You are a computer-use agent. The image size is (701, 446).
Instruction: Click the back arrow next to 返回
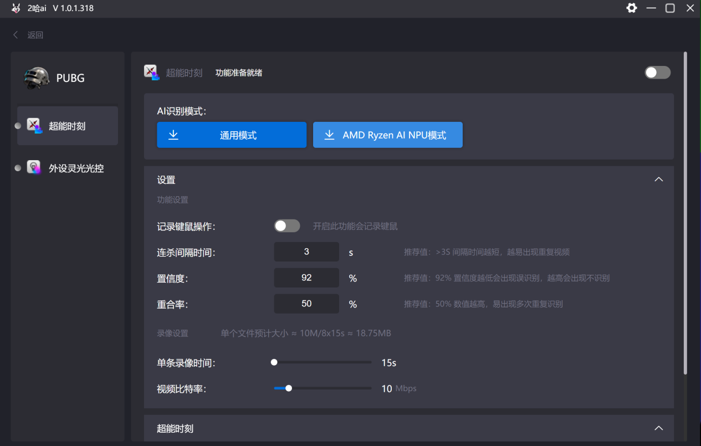click(x=16, y=35)
